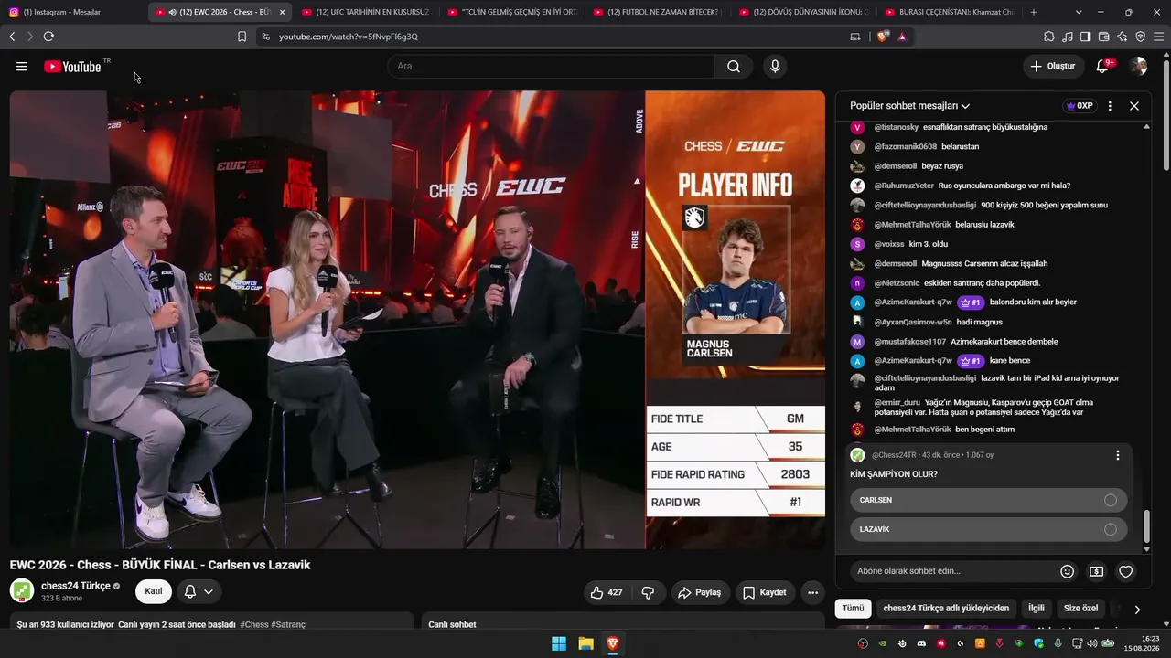Switch to BURASI ÇEÇENİSTAN tab
The height and width of the screenshot is (658, 1171).
[950, 12]
